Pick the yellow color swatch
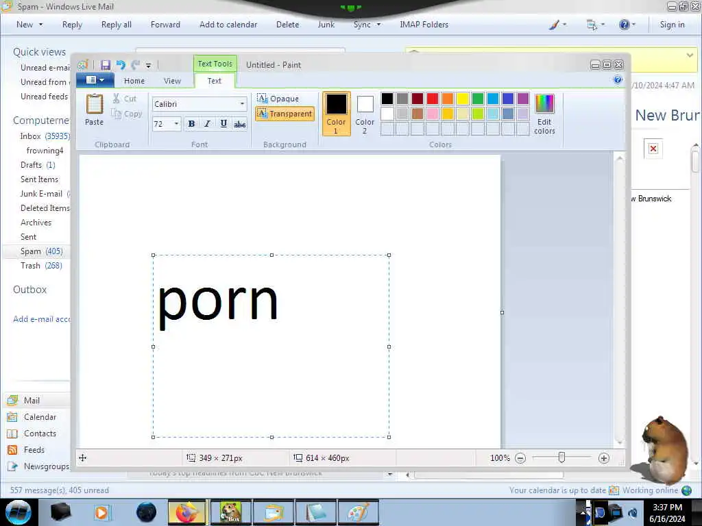702x526 pixels. (463, 99)
